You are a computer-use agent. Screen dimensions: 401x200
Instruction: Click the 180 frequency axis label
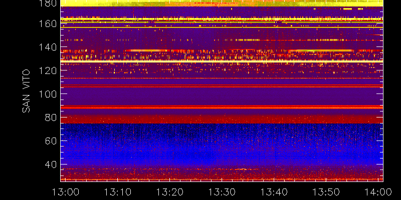coord(48,3)
